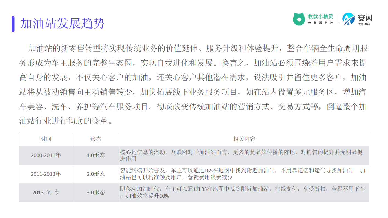
Task: Click the 支付 数科 subtitle text
Action: coord(364,24)
